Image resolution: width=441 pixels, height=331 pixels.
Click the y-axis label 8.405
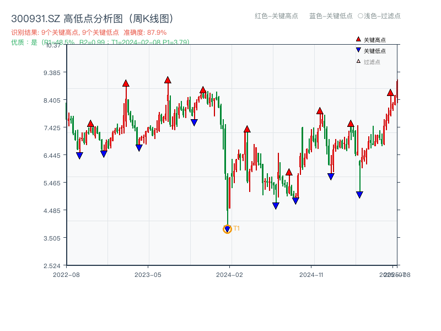pyautogui.click(x=52, y=100)
